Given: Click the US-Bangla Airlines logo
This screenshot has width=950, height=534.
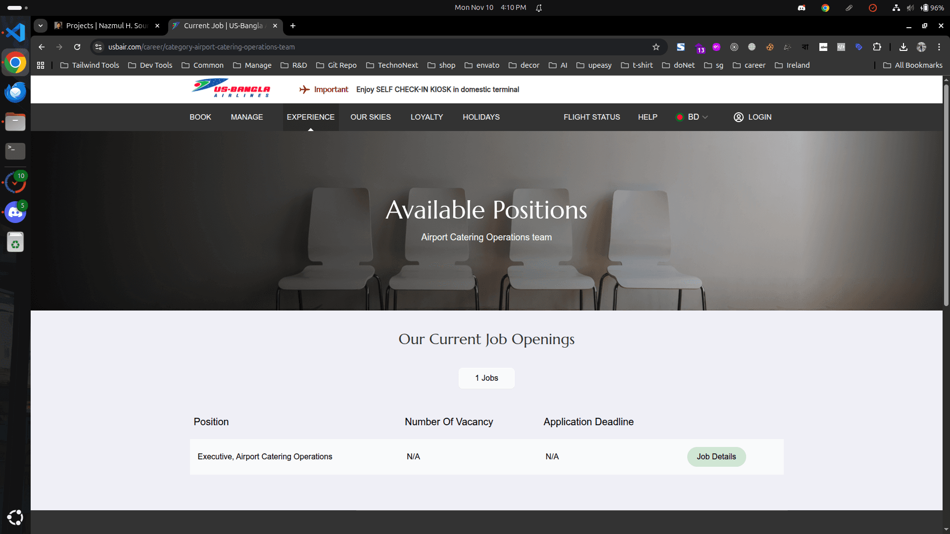Looking at the screenshot, I should pos(231,89).
